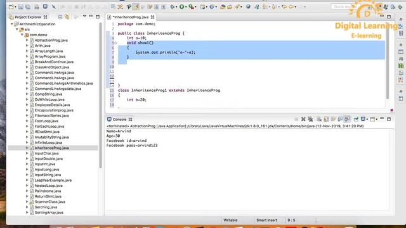Open Run button dropdown arrow
406x228 pixels.
(x=186, y=7)
